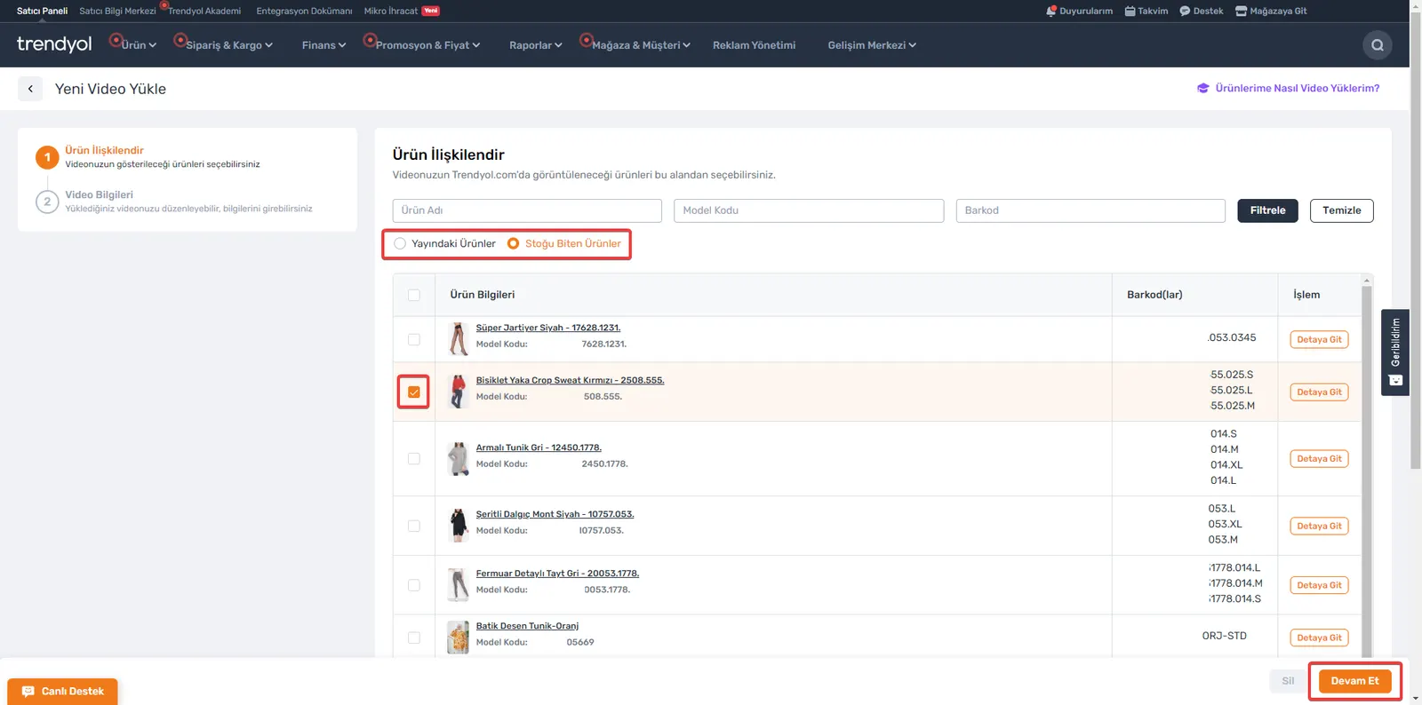
Task: Toggle the select-all checkbox in table header
Action: pos(414,295)
